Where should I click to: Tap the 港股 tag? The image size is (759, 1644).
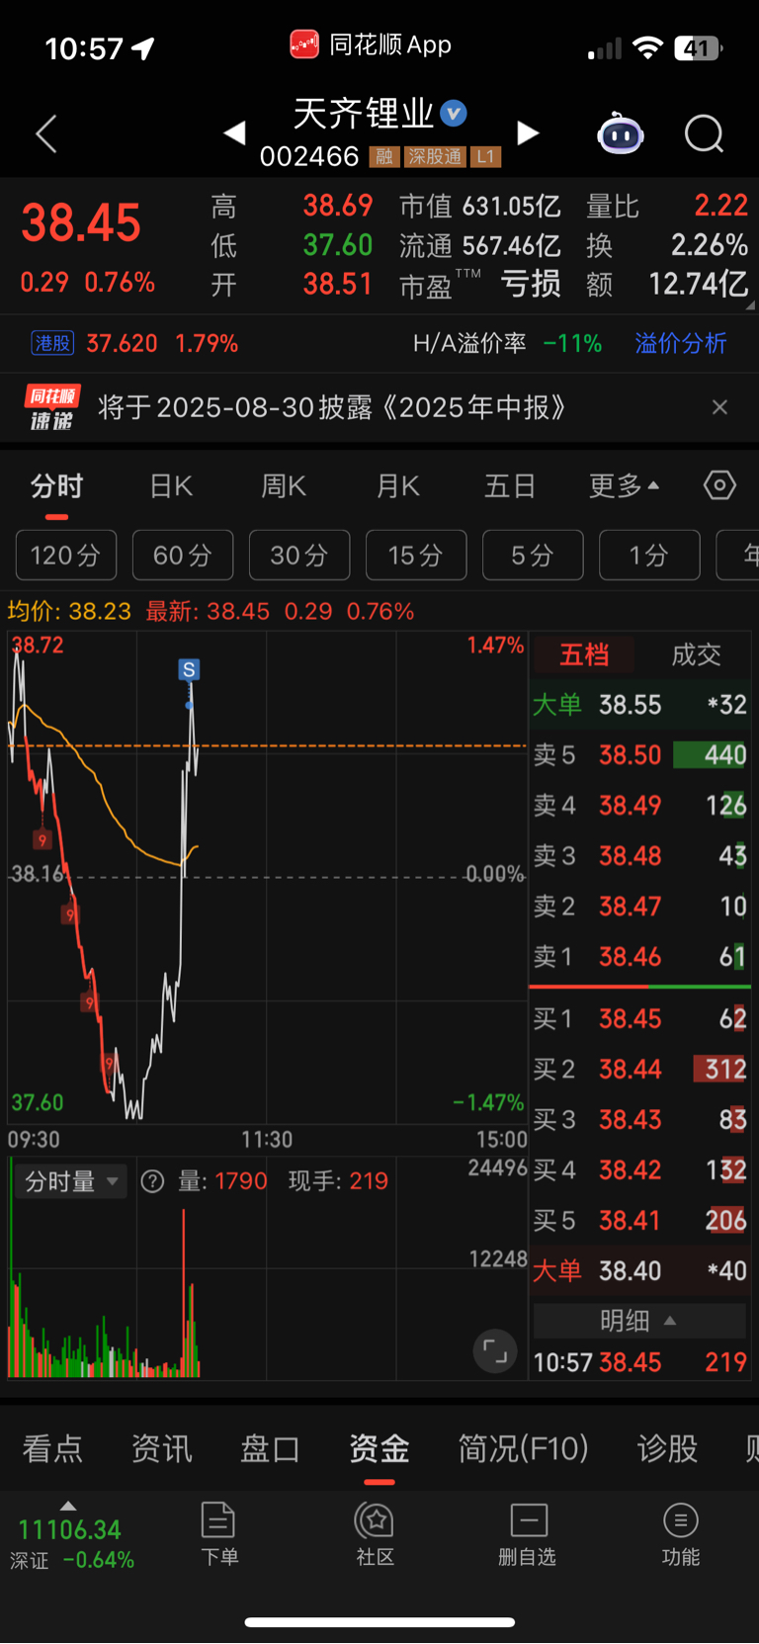pyautogui.click(x=52, y=343)
